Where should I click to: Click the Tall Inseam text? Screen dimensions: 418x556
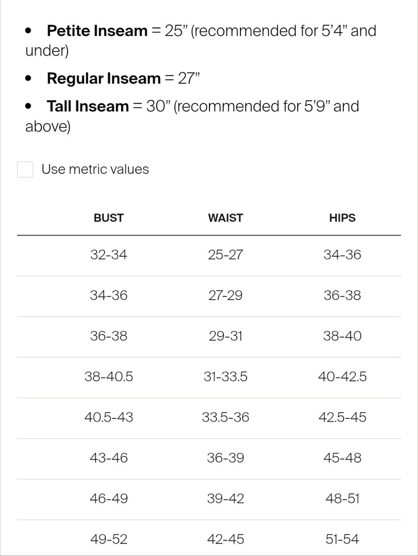click(x=88, y=106)
